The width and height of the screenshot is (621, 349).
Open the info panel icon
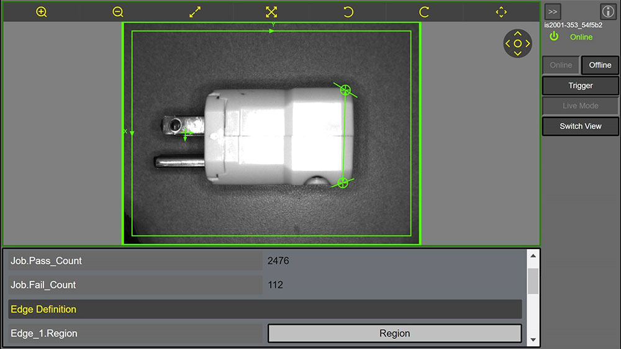click(x=608, y=12)
